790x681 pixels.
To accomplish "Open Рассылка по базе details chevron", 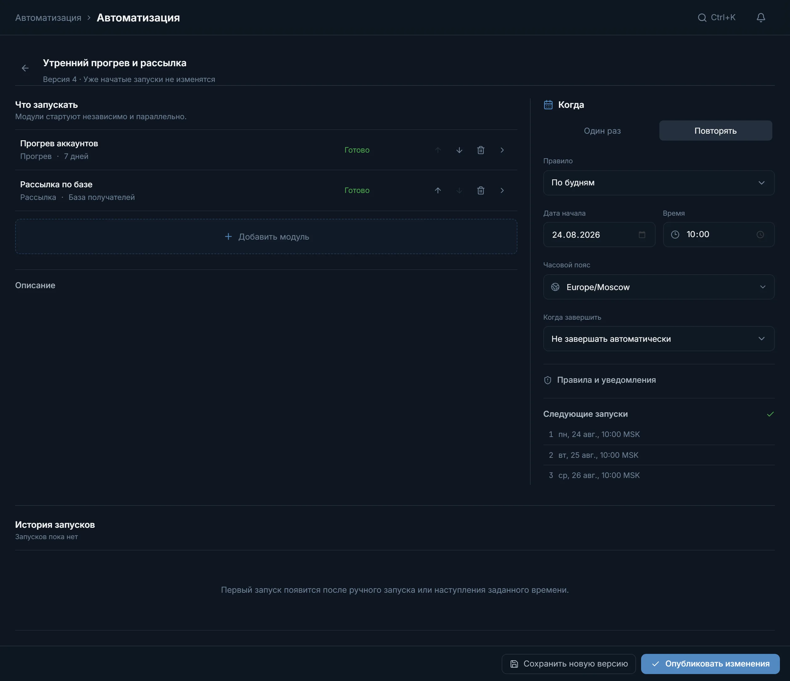I will (502, 190).
